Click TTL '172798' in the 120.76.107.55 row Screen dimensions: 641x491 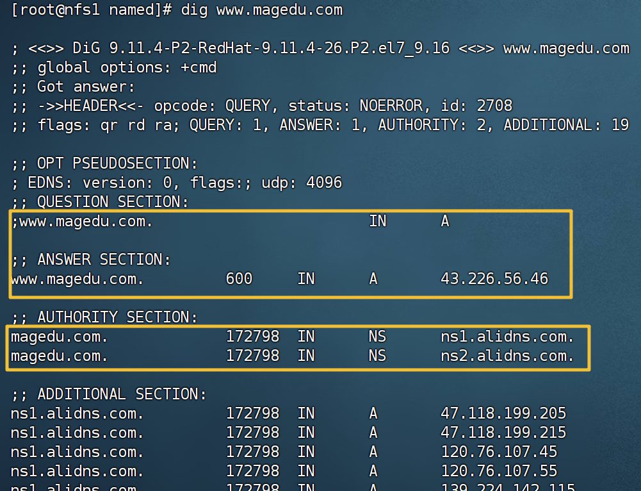253,471
